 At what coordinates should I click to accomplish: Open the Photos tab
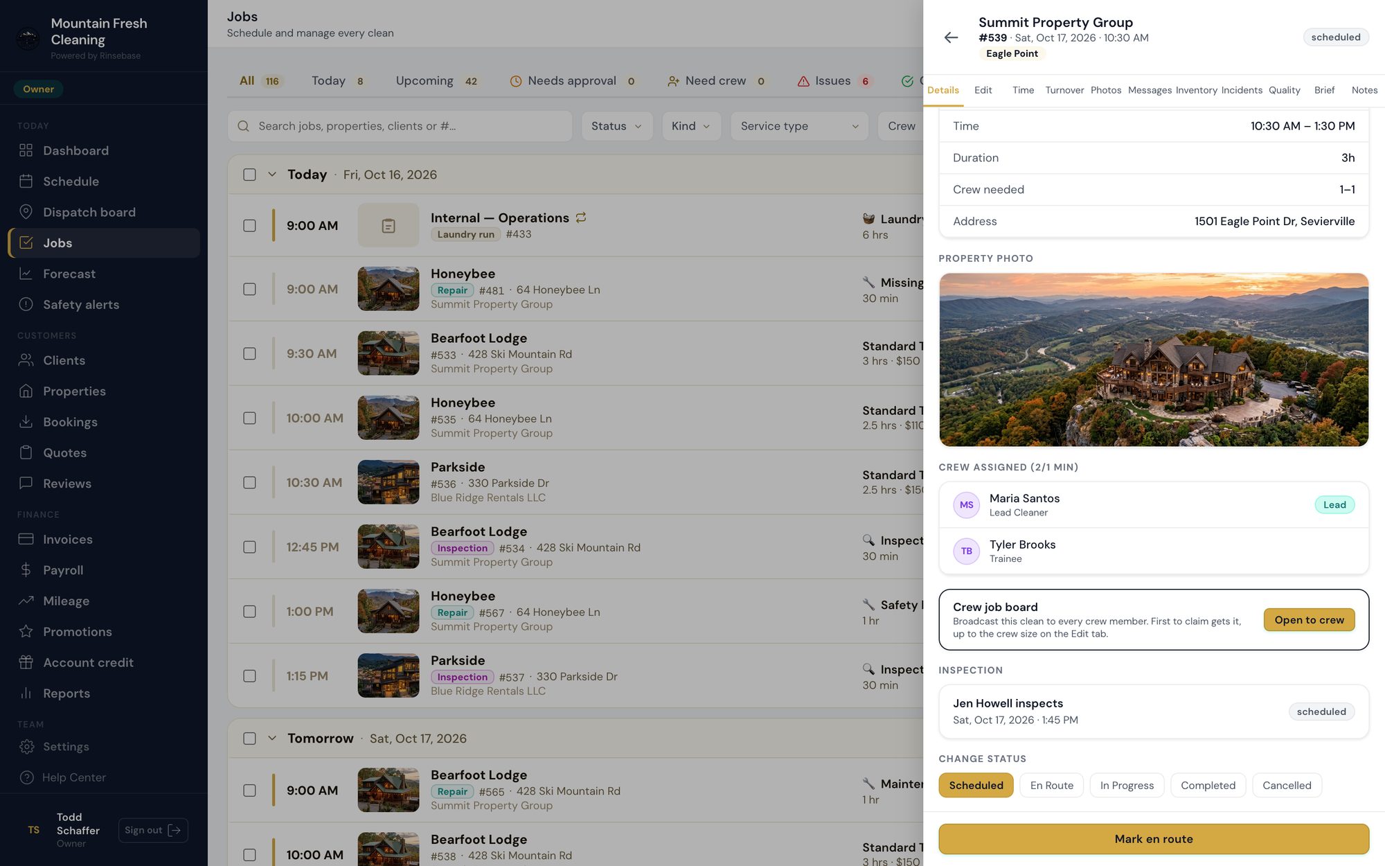point(1106,90)
